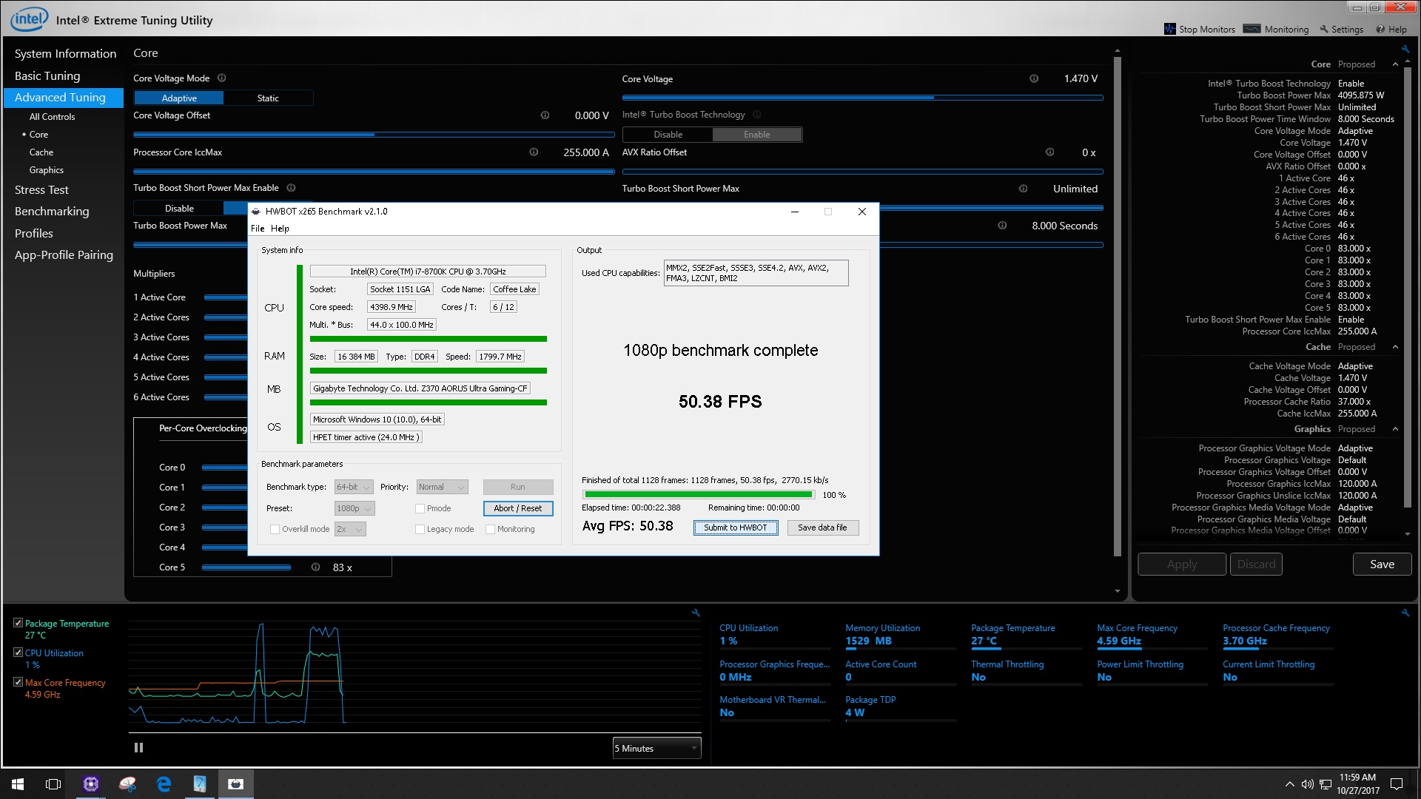Open Profiles section

pyautogui.click(x=34, y=233)
